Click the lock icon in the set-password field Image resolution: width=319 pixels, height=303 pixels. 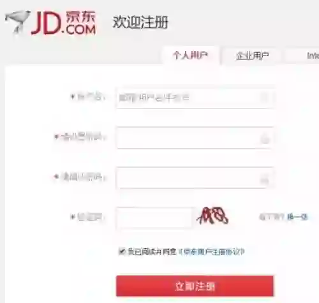tap(265, 139)
